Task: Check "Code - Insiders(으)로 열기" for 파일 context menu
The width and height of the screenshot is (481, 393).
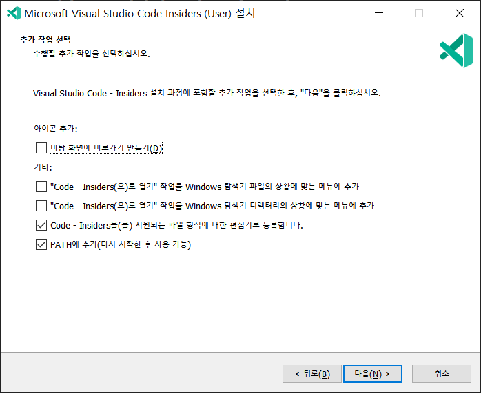Action: pyautogui.click(x=41, y=187)
